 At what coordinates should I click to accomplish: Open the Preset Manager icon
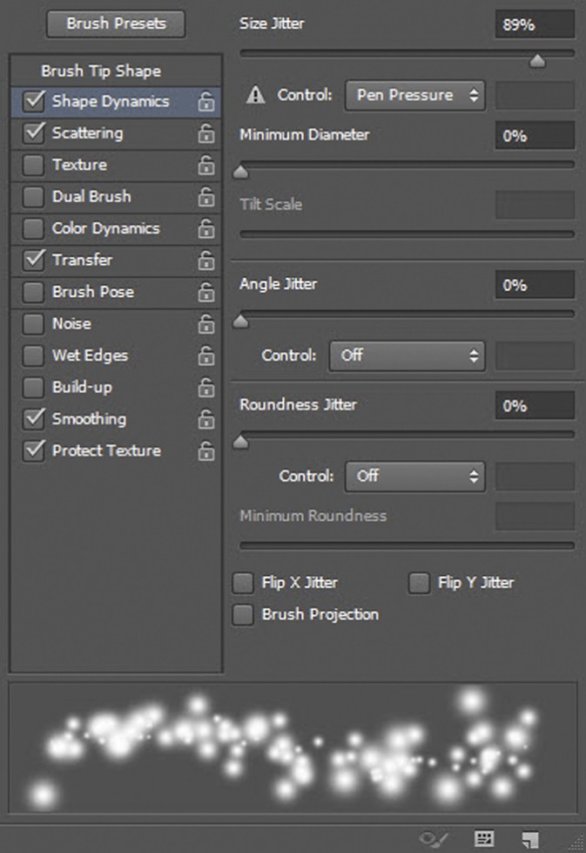point(485,839)
